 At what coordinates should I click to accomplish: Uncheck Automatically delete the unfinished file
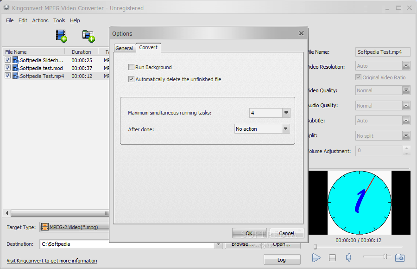point(131,79)
